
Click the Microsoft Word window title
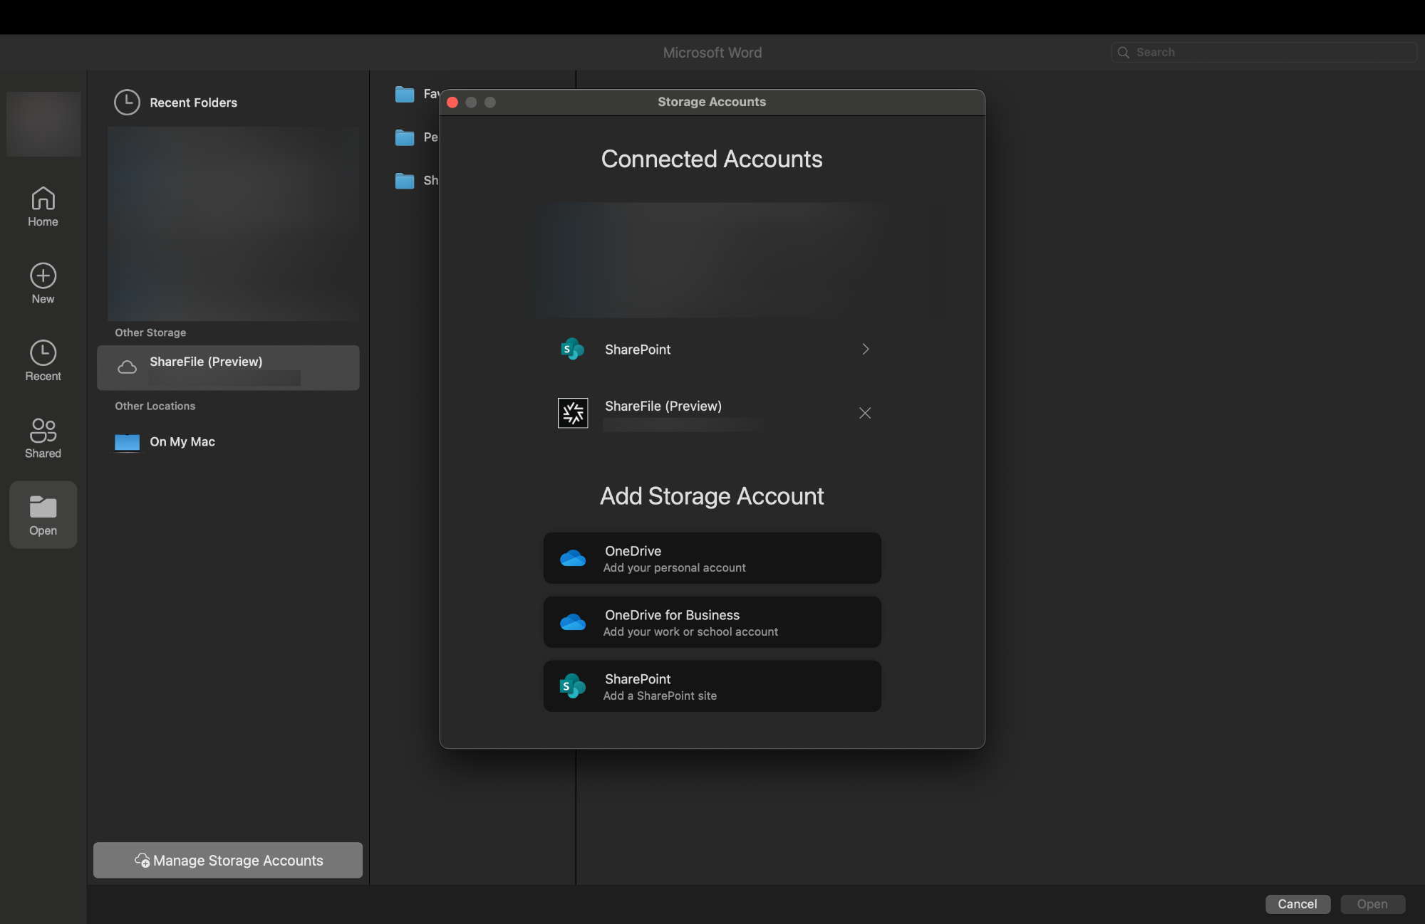(x=712, y=53)
